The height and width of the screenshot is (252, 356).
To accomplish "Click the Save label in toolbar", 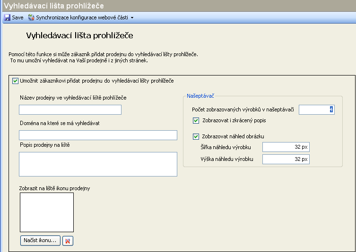I will point(17,17).
